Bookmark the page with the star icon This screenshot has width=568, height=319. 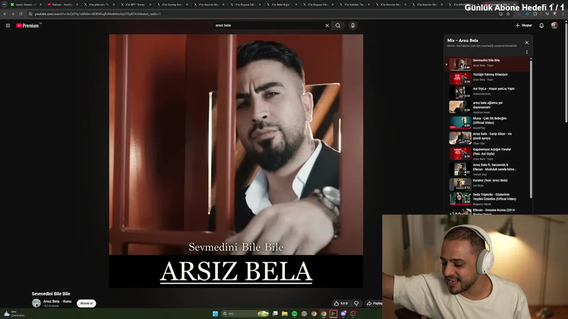pos(508,14)
